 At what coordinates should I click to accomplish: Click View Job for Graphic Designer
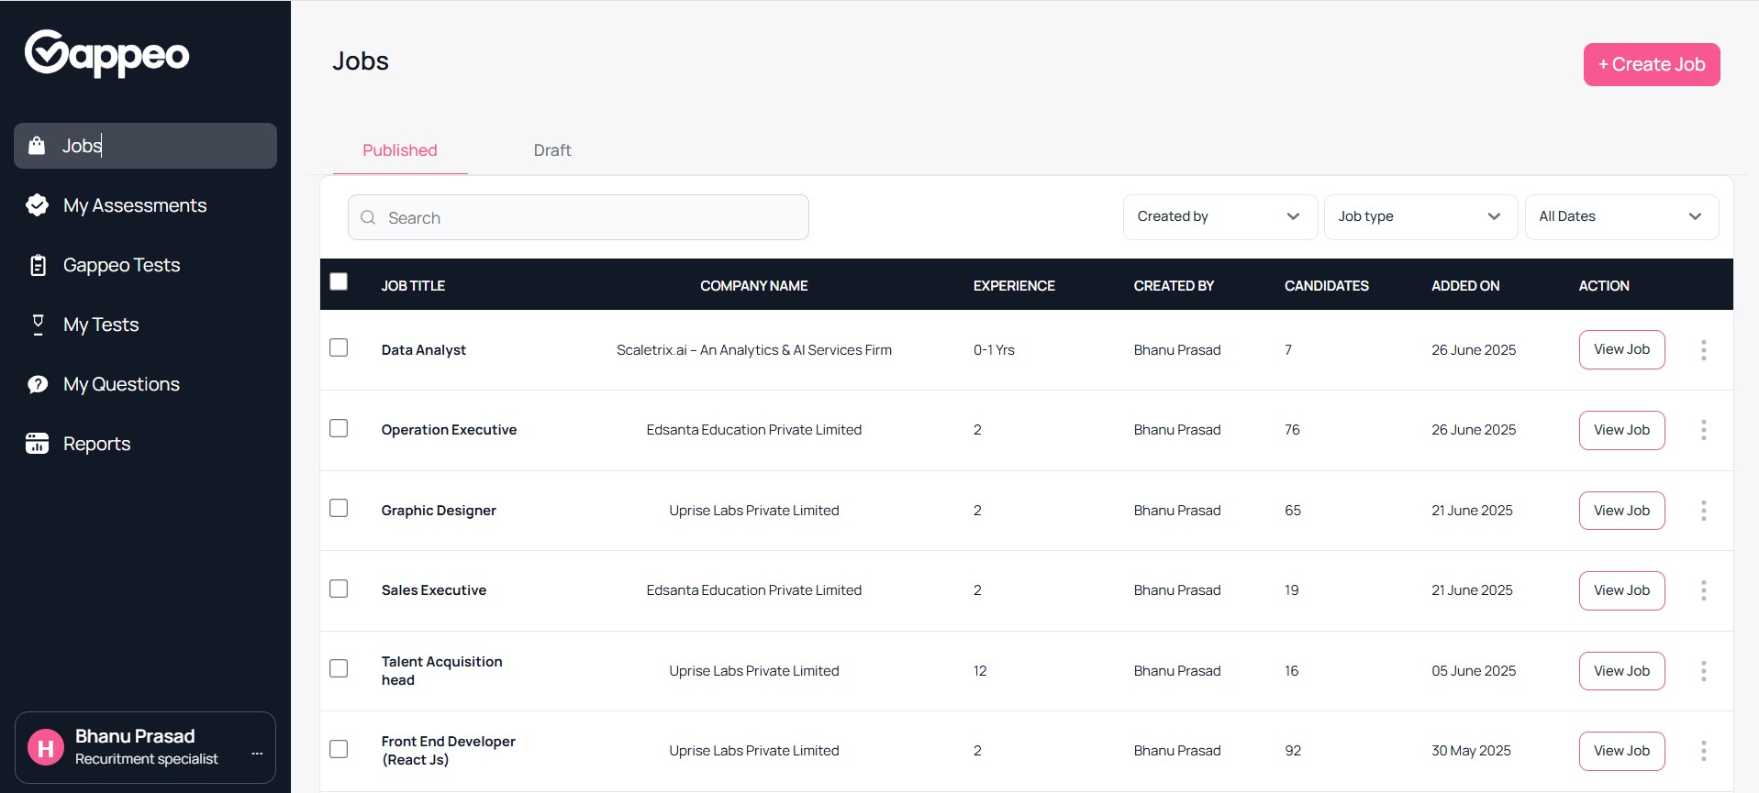(x=1621, y=511)
